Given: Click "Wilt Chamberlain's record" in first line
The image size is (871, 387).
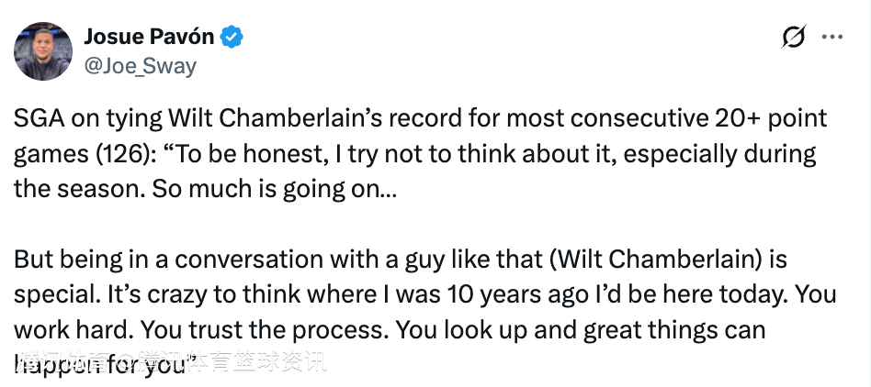Looking at the screenshot, I should click(x=286, y=118).
